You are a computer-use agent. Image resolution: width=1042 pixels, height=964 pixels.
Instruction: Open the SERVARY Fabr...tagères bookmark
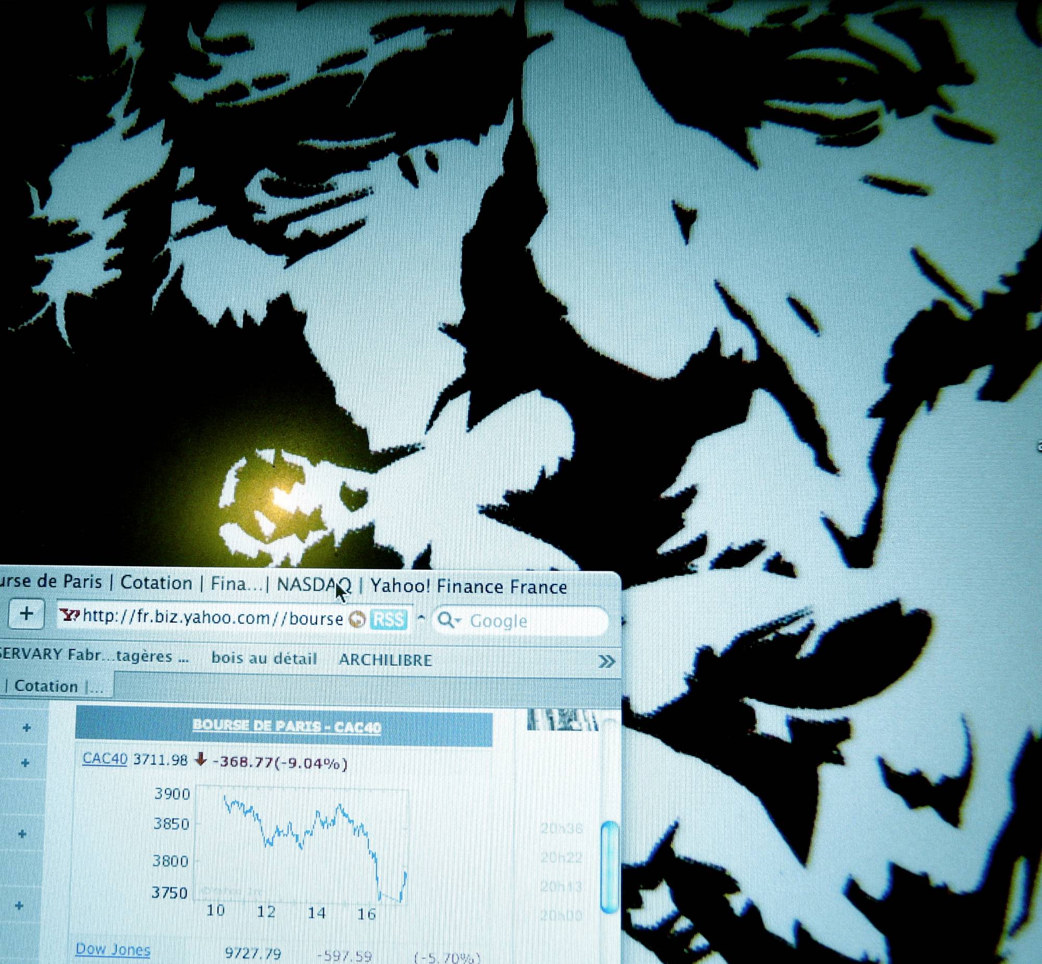point(94,656)
